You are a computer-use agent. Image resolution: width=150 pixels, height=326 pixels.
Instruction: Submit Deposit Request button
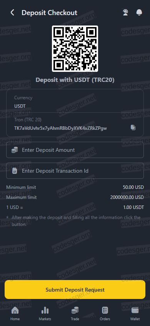(x=75, y=290)
